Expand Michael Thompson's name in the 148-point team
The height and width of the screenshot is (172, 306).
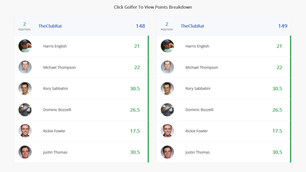[x=59, y=68]
